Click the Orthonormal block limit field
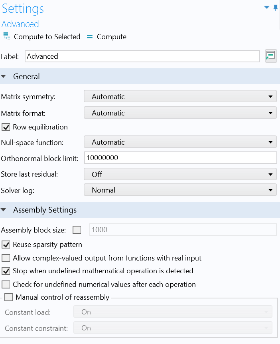This screenshot has width=280, height=344. tap(180, 158)
